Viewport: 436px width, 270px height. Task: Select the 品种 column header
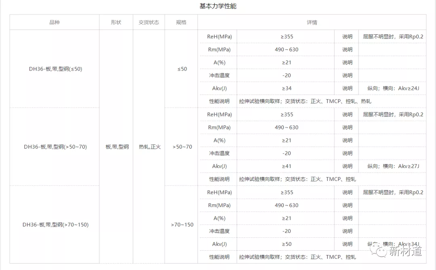55,22
